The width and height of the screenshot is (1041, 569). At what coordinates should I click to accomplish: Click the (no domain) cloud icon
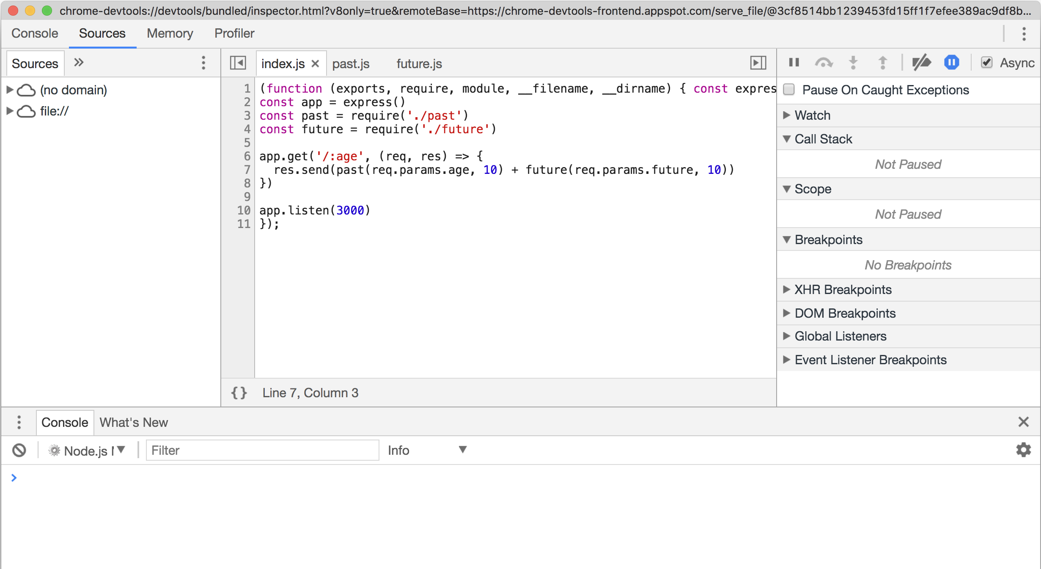pyautogui.click(x=26, y=90)
